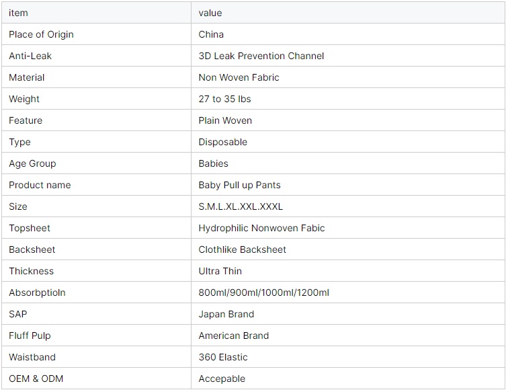Click the 'Non Woven Fabric' value
Viewport: 508px width, 392px height.
click(239, 77)
